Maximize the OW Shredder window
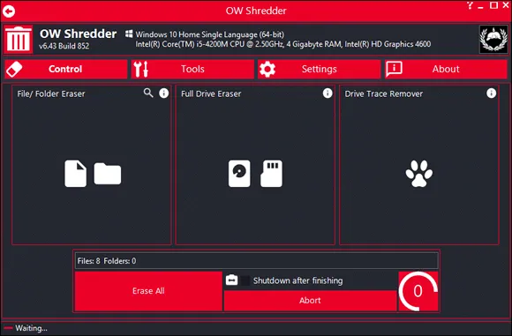This screenshot has height=336, width=512. (x=493, y=5)
